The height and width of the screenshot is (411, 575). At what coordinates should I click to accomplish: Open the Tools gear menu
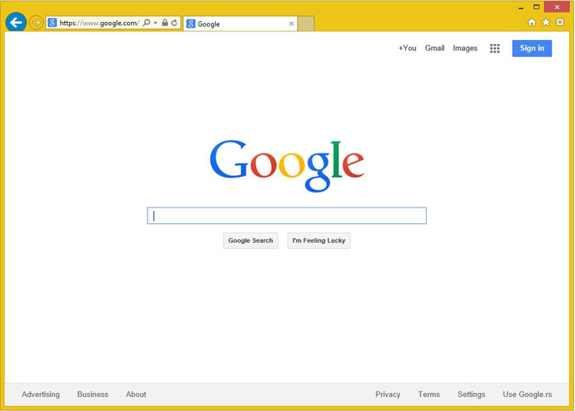point(560,23)
